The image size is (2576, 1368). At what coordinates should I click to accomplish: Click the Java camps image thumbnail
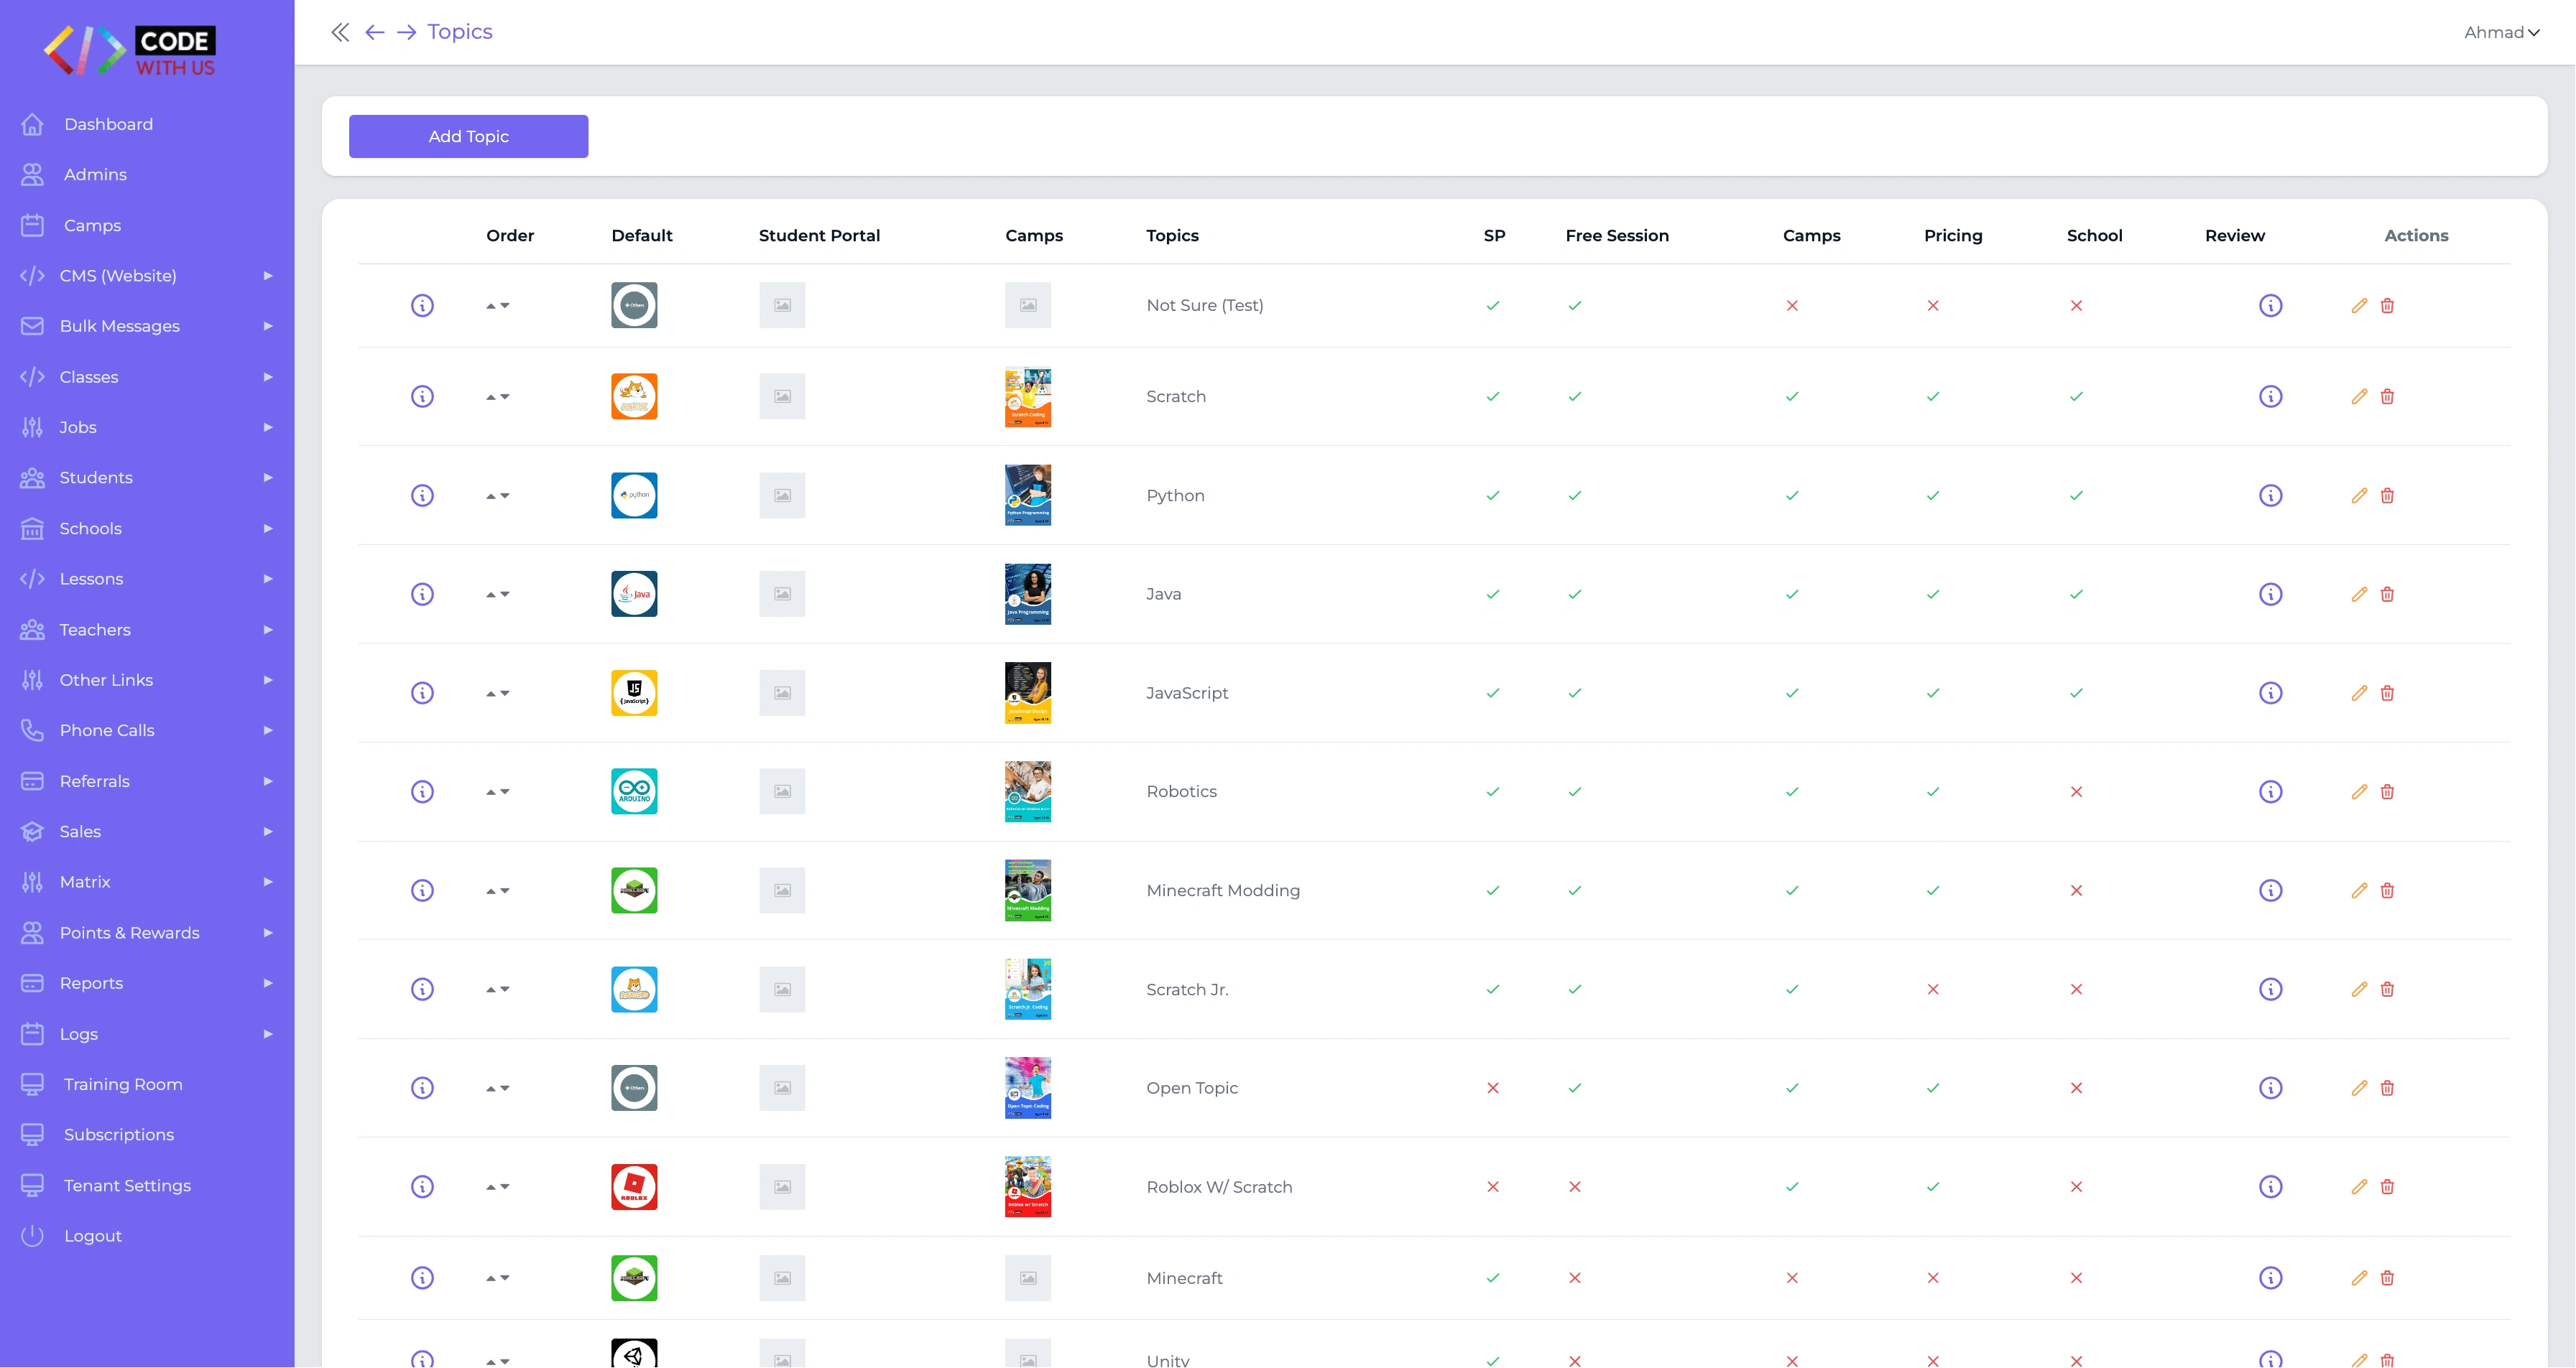1027,595
